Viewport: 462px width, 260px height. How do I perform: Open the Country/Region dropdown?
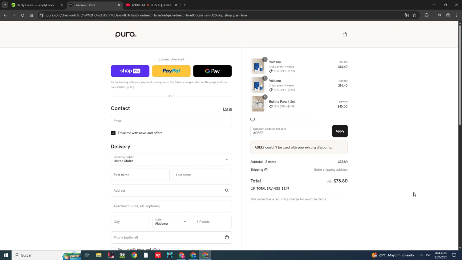point(171,159)
